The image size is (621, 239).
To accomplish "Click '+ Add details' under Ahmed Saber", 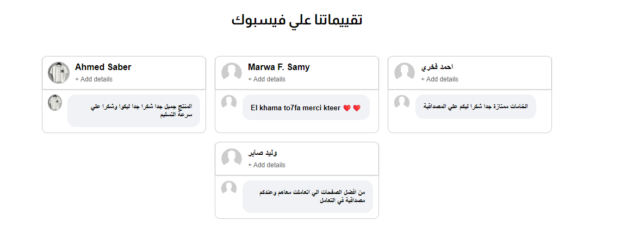I will pyautogui.click(x=94, y=79).
